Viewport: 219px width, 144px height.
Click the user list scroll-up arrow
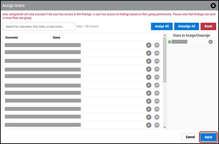pos(165,35)
